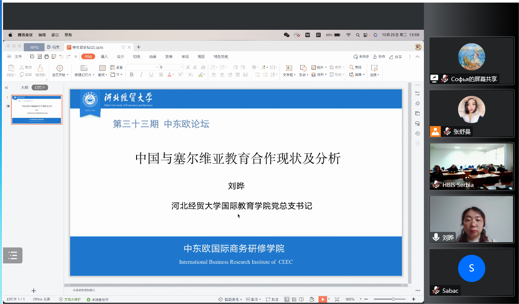Collapse the ribbon with the caret icon

pos(417,57)
